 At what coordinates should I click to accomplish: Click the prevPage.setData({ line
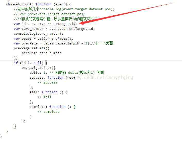tap(31, 48)
